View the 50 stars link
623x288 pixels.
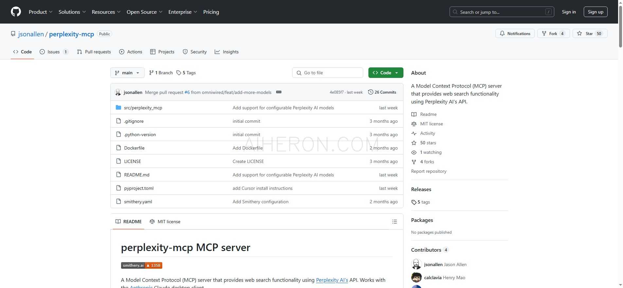tap(424, 143)
